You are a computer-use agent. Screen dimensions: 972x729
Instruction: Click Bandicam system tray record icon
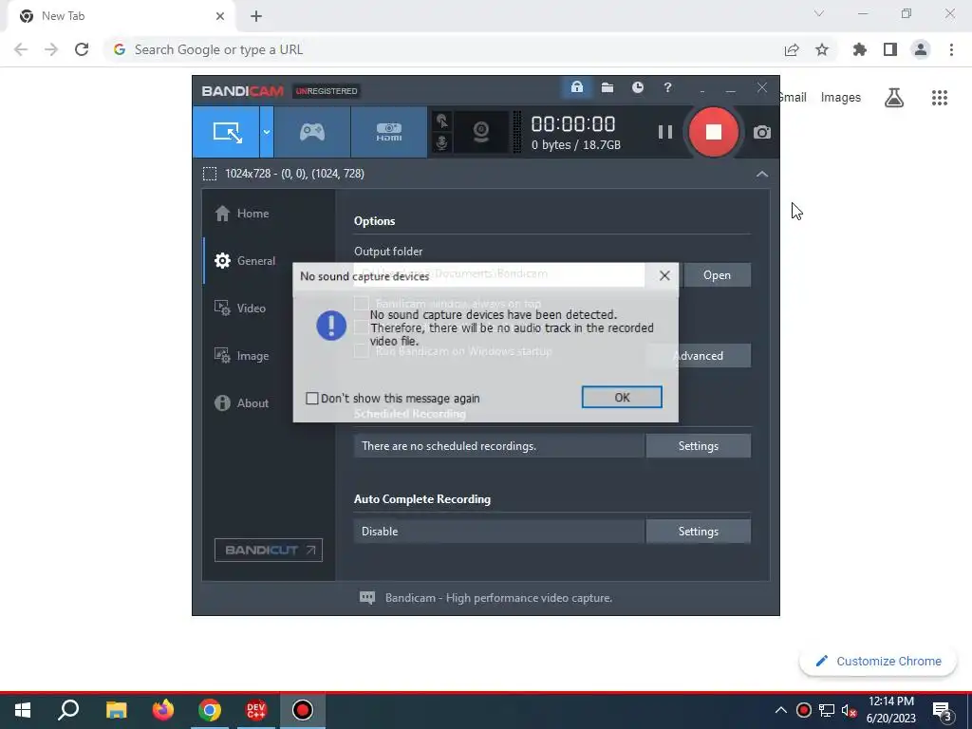803,710
